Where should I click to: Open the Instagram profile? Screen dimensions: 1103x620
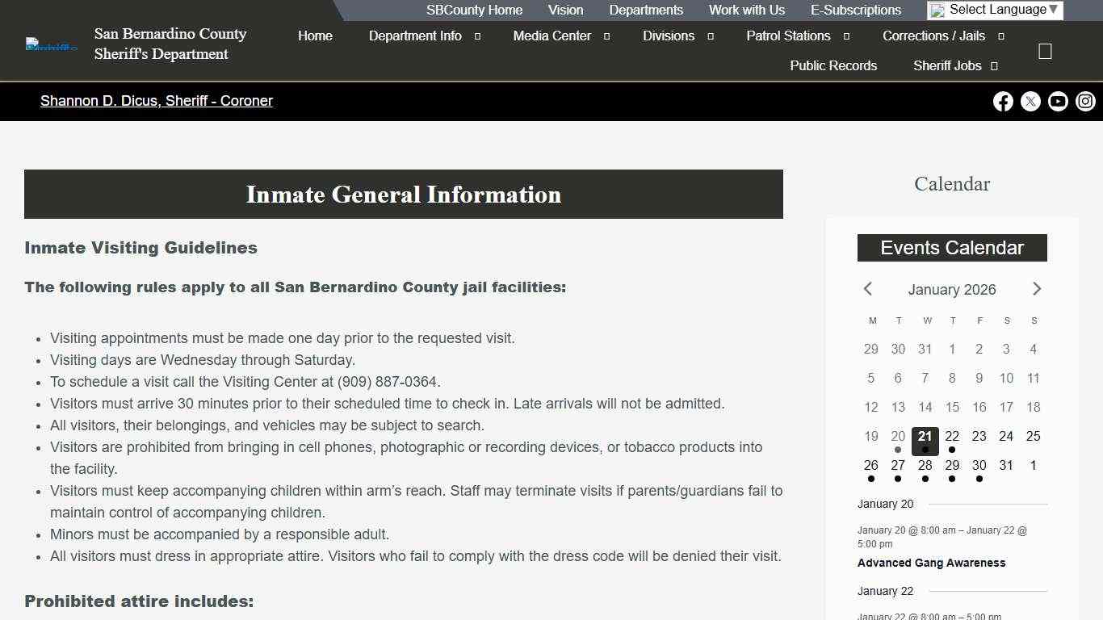point(1085,101)
